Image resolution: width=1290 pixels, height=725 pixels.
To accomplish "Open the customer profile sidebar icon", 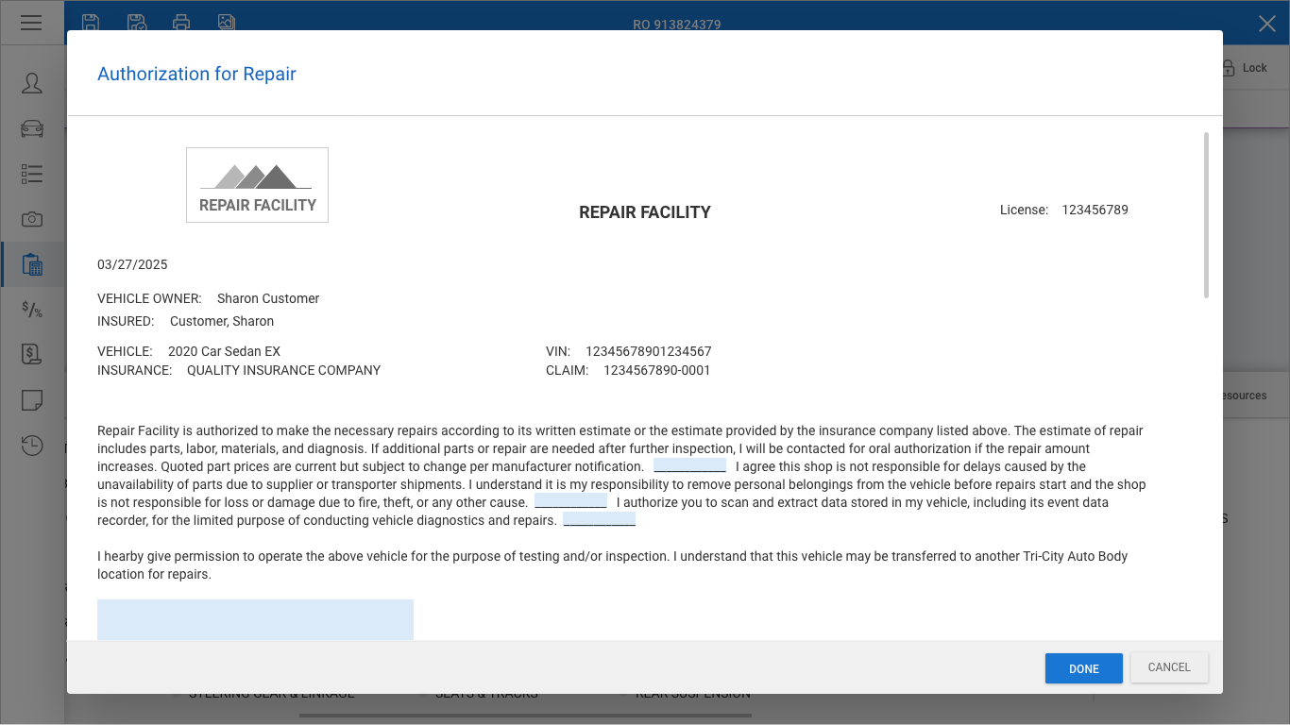I will tap(32, 83).
